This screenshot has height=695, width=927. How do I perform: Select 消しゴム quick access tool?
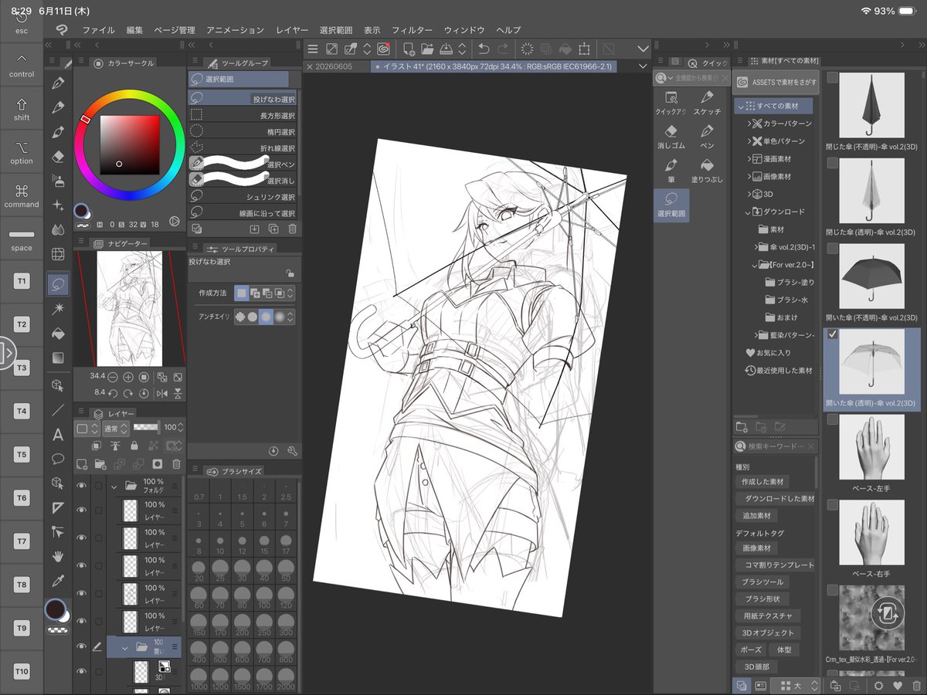pyautogui.click(x=671, y=137)
